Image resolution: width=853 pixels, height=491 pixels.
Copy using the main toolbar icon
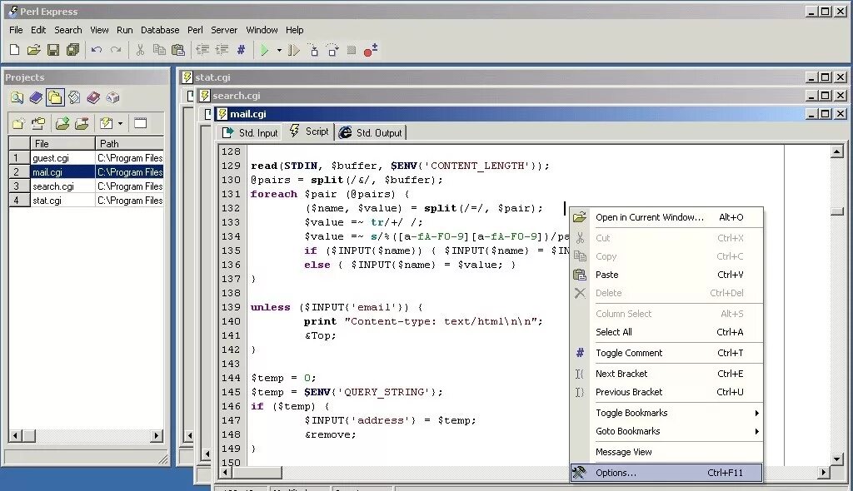point(159,50)
